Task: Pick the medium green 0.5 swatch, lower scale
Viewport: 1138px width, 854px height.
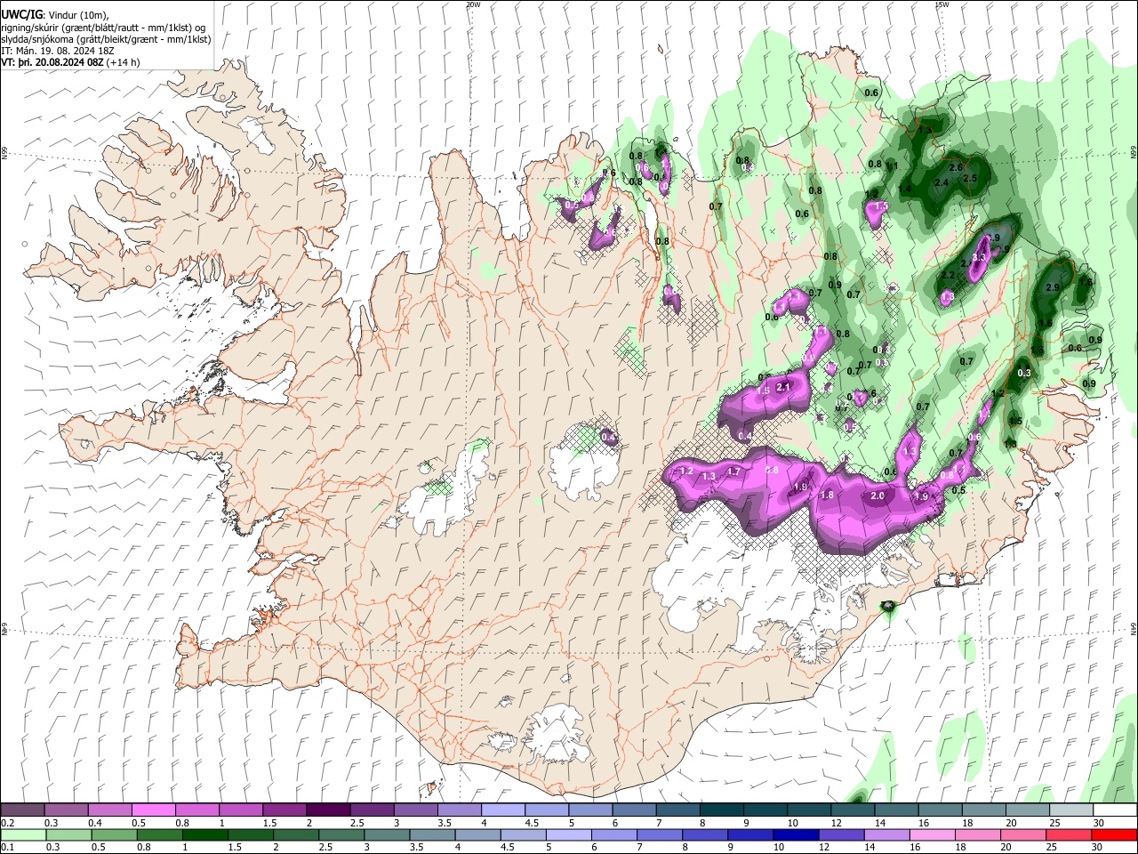Action: [x=114, y=834]
